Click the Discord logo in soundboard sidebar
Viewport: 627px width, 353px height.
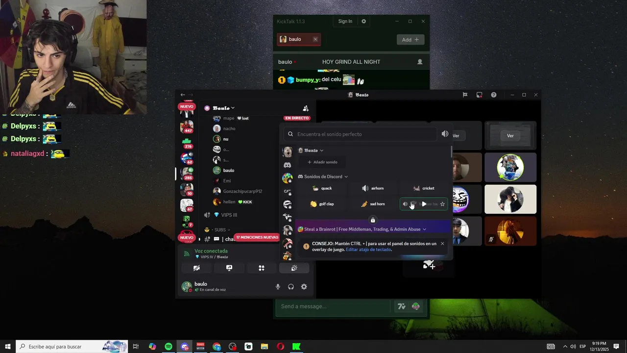288,165
